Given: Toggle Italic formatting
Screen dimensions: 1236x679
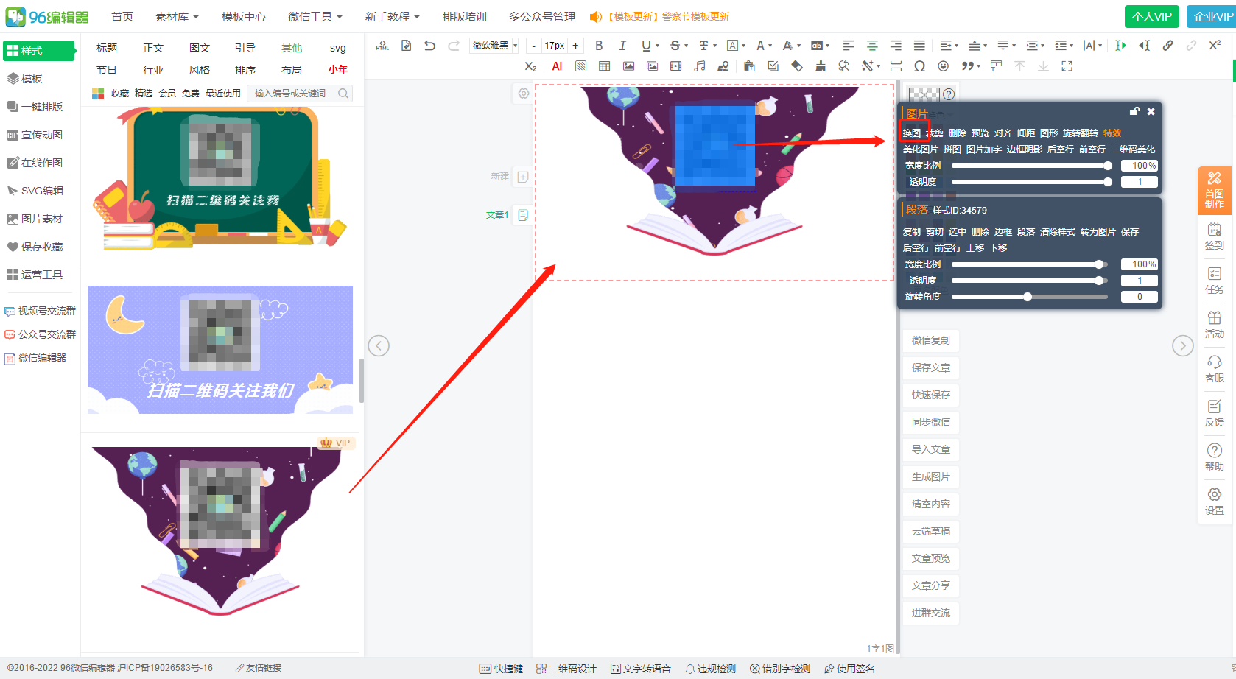Looking at the screenshot, I should (622, 46).
